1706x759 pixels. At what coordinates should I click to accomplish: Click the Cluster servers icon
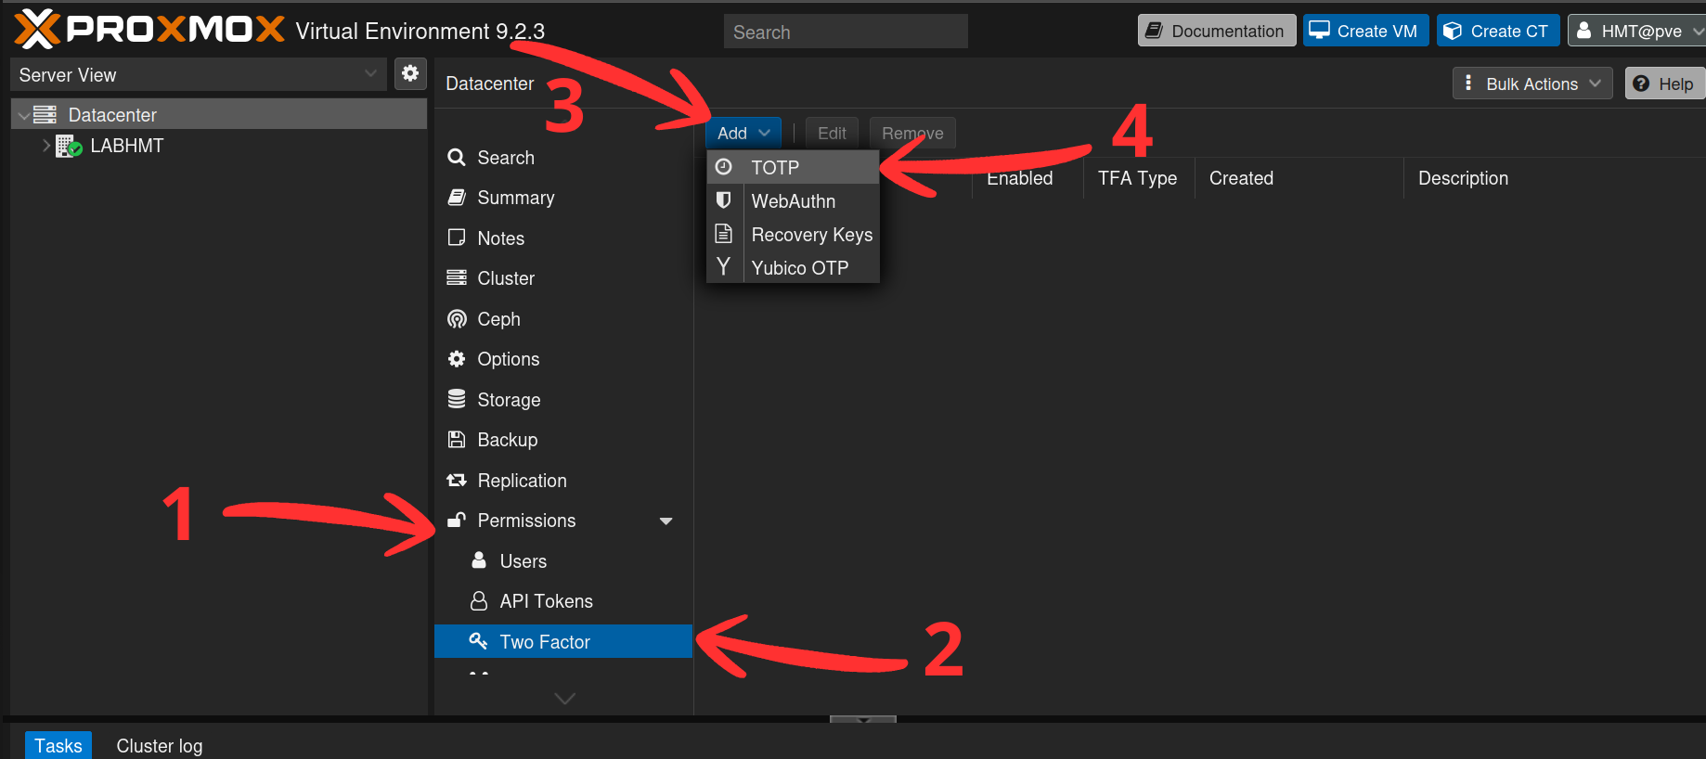(x=456, y=278)
